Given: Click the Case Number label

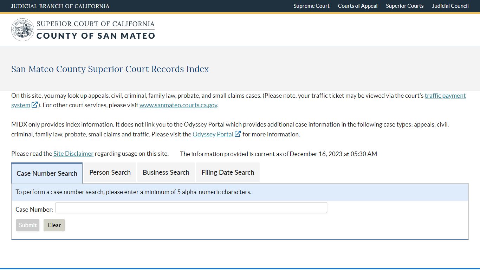Looking at the screenshot, I should tap(34, 210).
